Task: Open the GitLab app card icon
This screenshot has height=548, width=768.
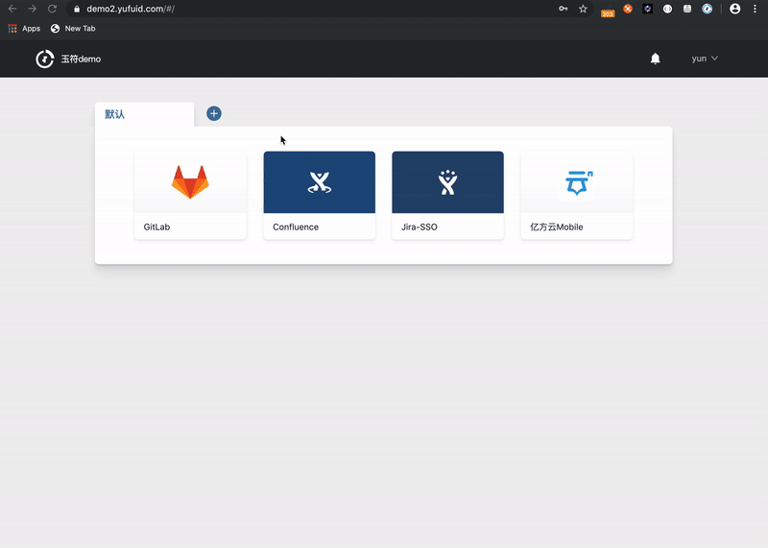Action: point(190,181)
